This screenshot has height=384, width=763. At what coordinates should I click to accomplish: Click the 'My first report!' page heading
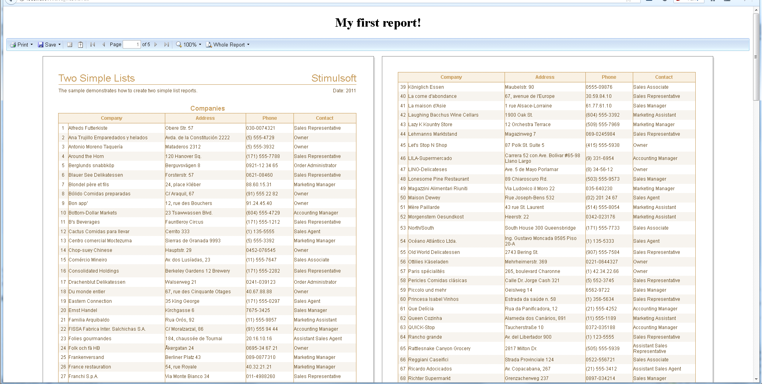[378, 23]
